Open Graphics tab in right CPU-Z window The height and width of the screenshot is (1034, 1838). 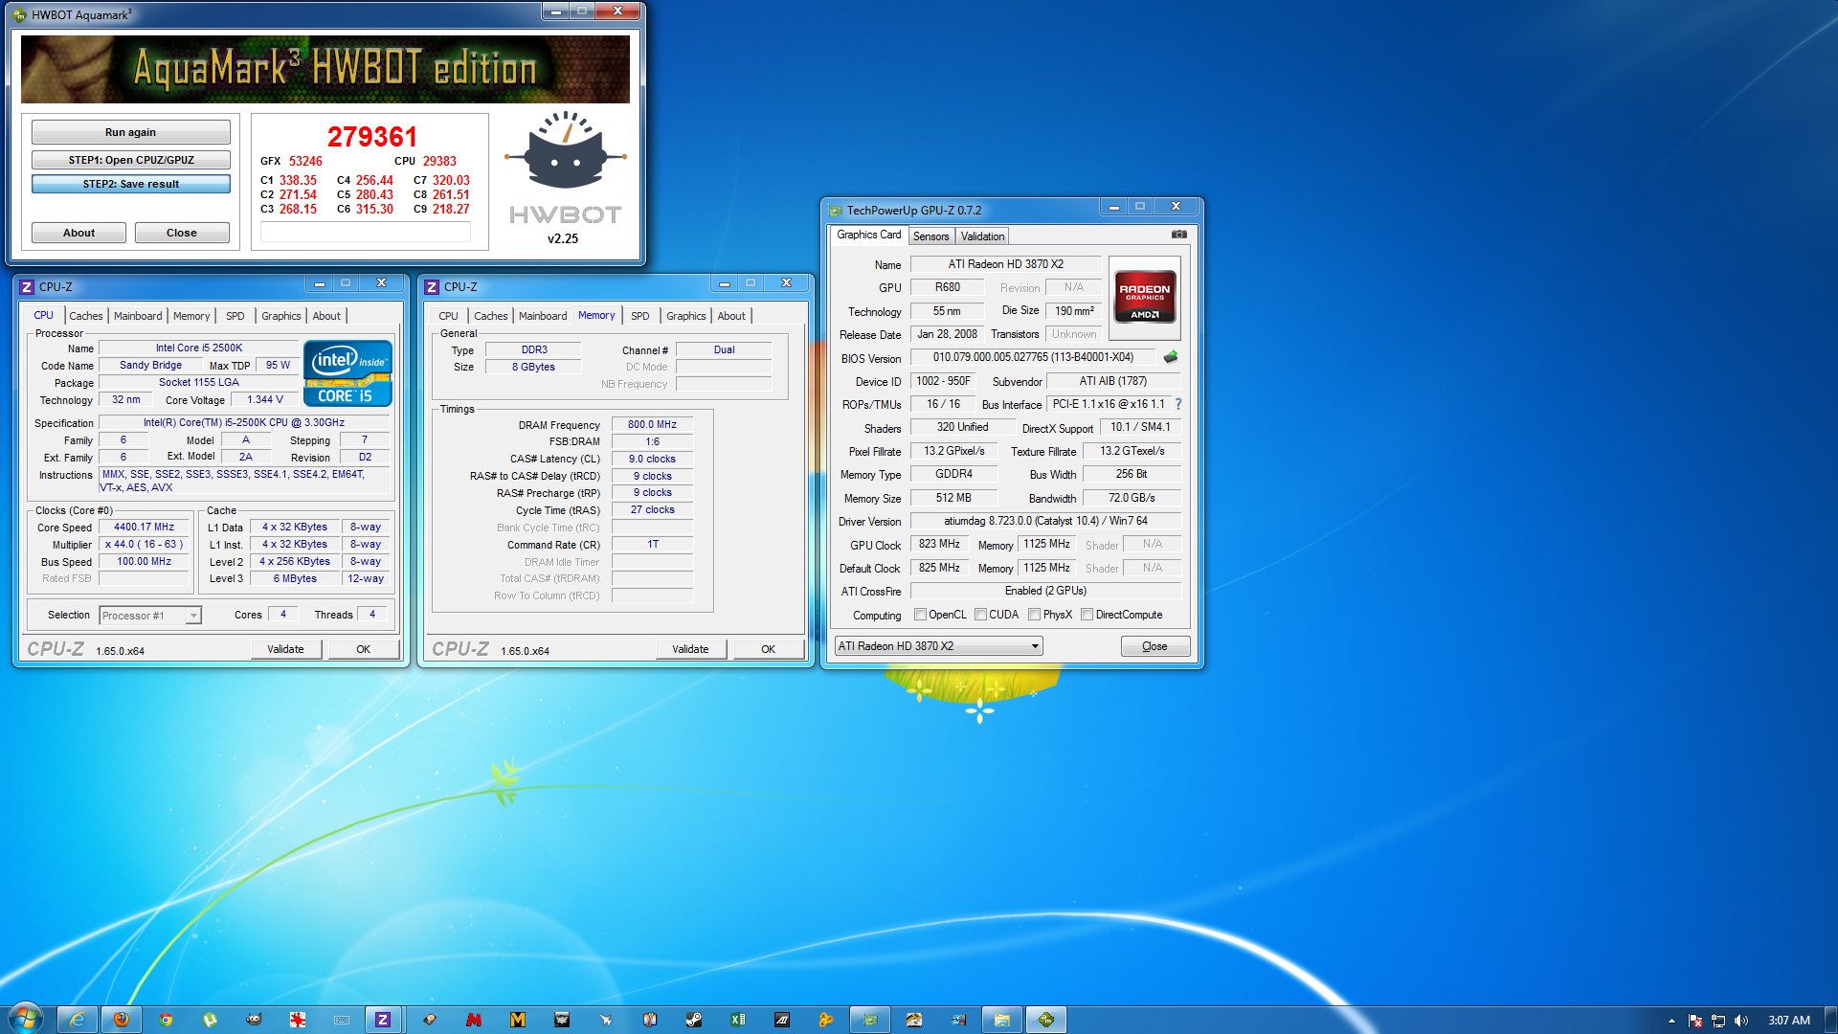tap(686, 316)
